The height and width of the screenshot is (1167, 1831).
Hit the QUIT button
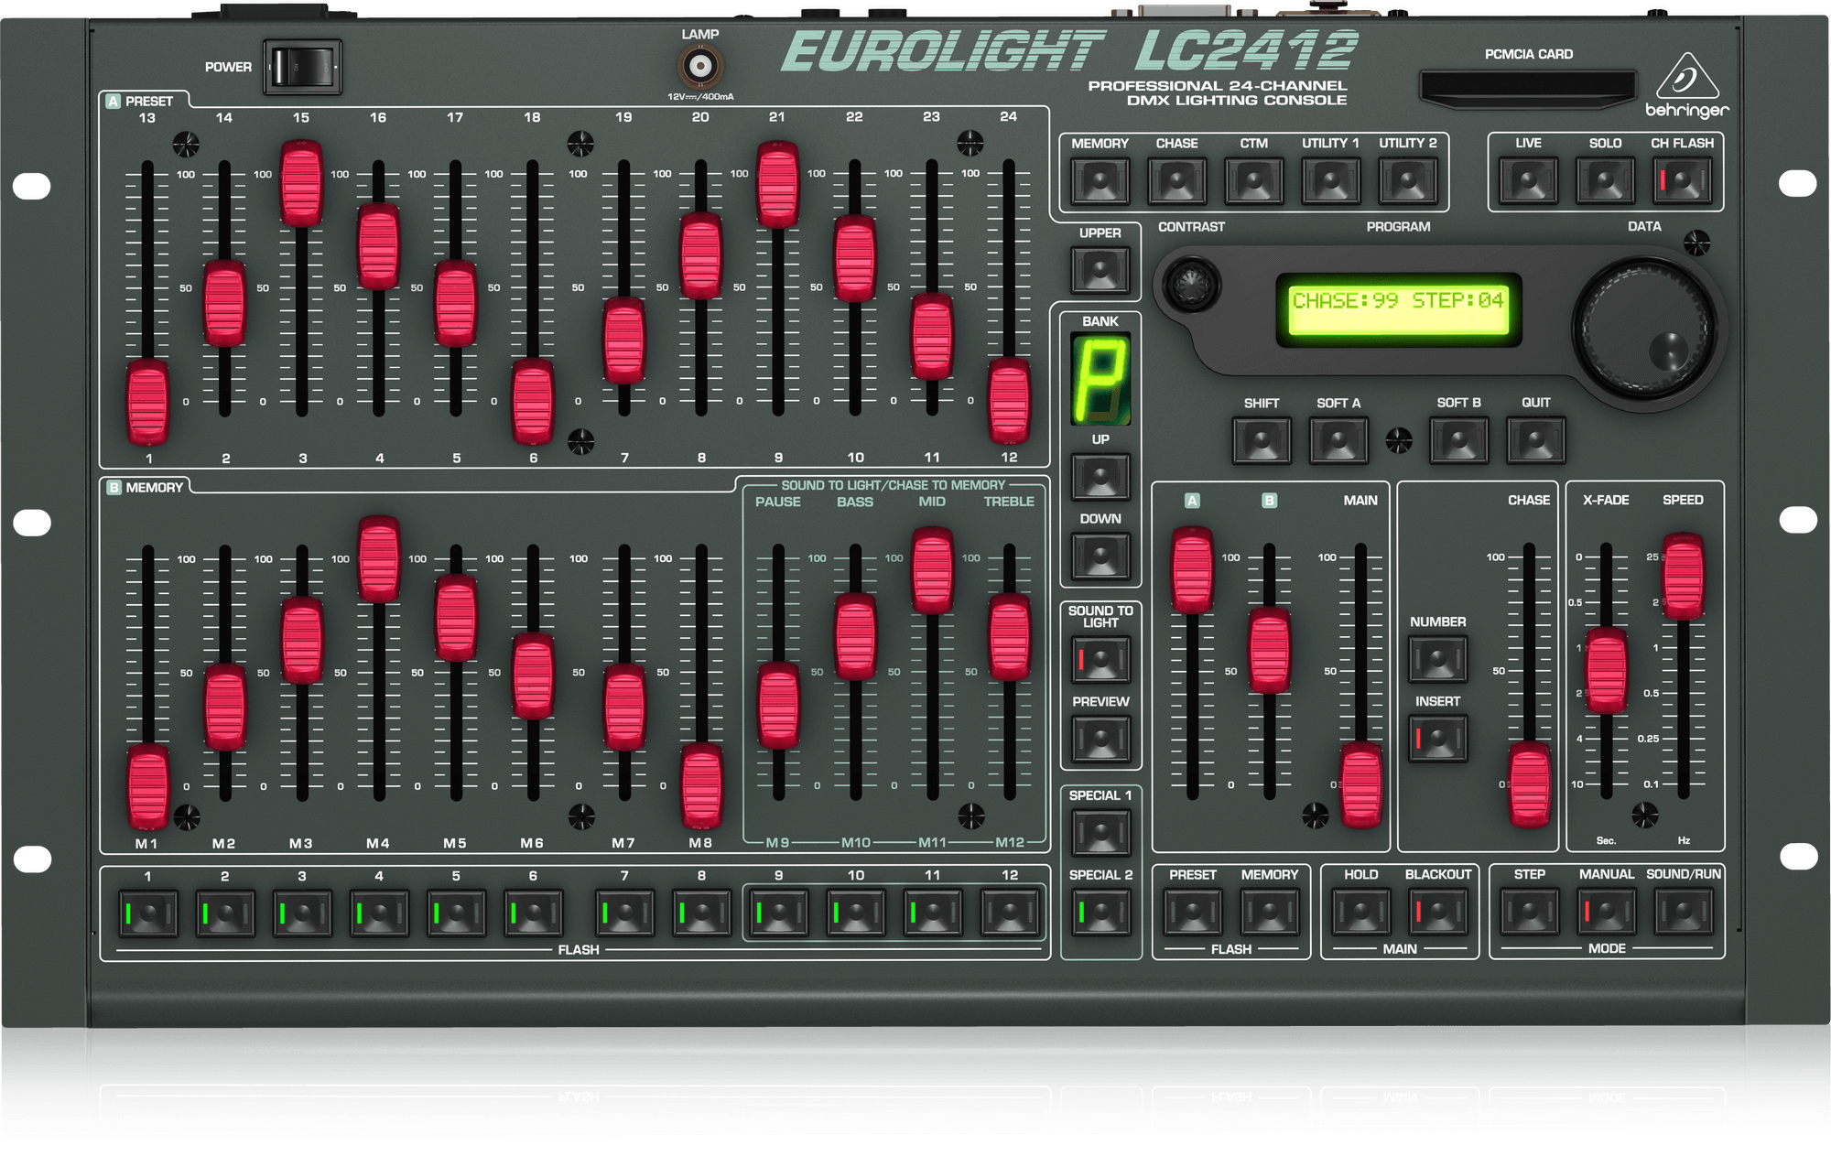click(x=1535, y=441)
